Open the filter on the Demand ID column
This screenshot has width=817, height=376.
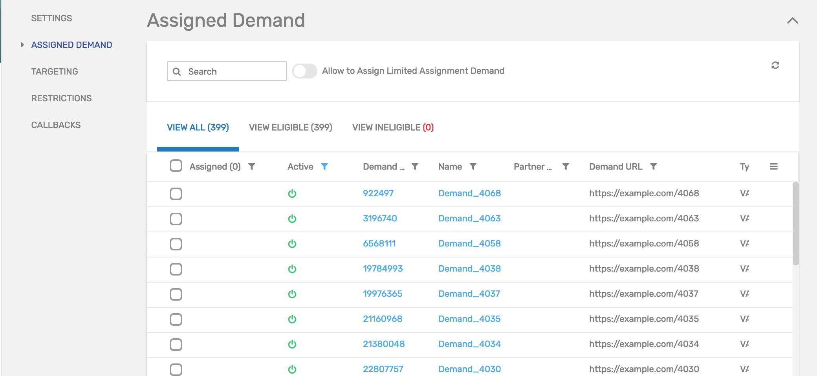point(415,167)
